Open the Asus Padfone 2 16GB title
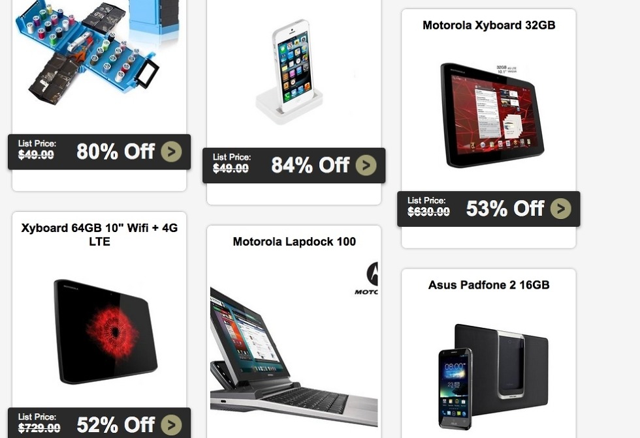The width and height of the screenshot is (640, 438). [x=488, y=285]
